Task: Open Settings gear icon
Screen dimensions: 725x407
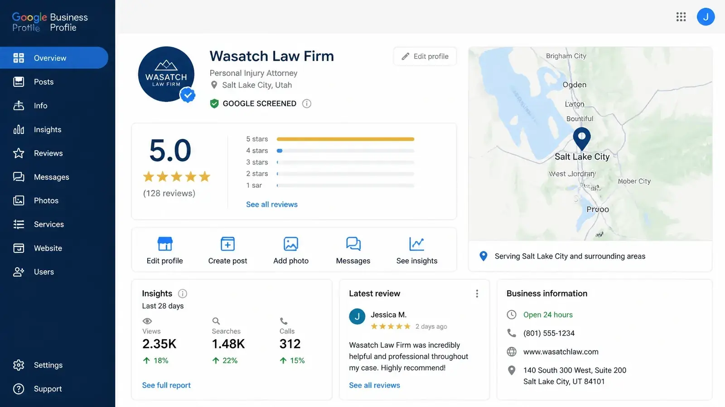Action: 19,365
